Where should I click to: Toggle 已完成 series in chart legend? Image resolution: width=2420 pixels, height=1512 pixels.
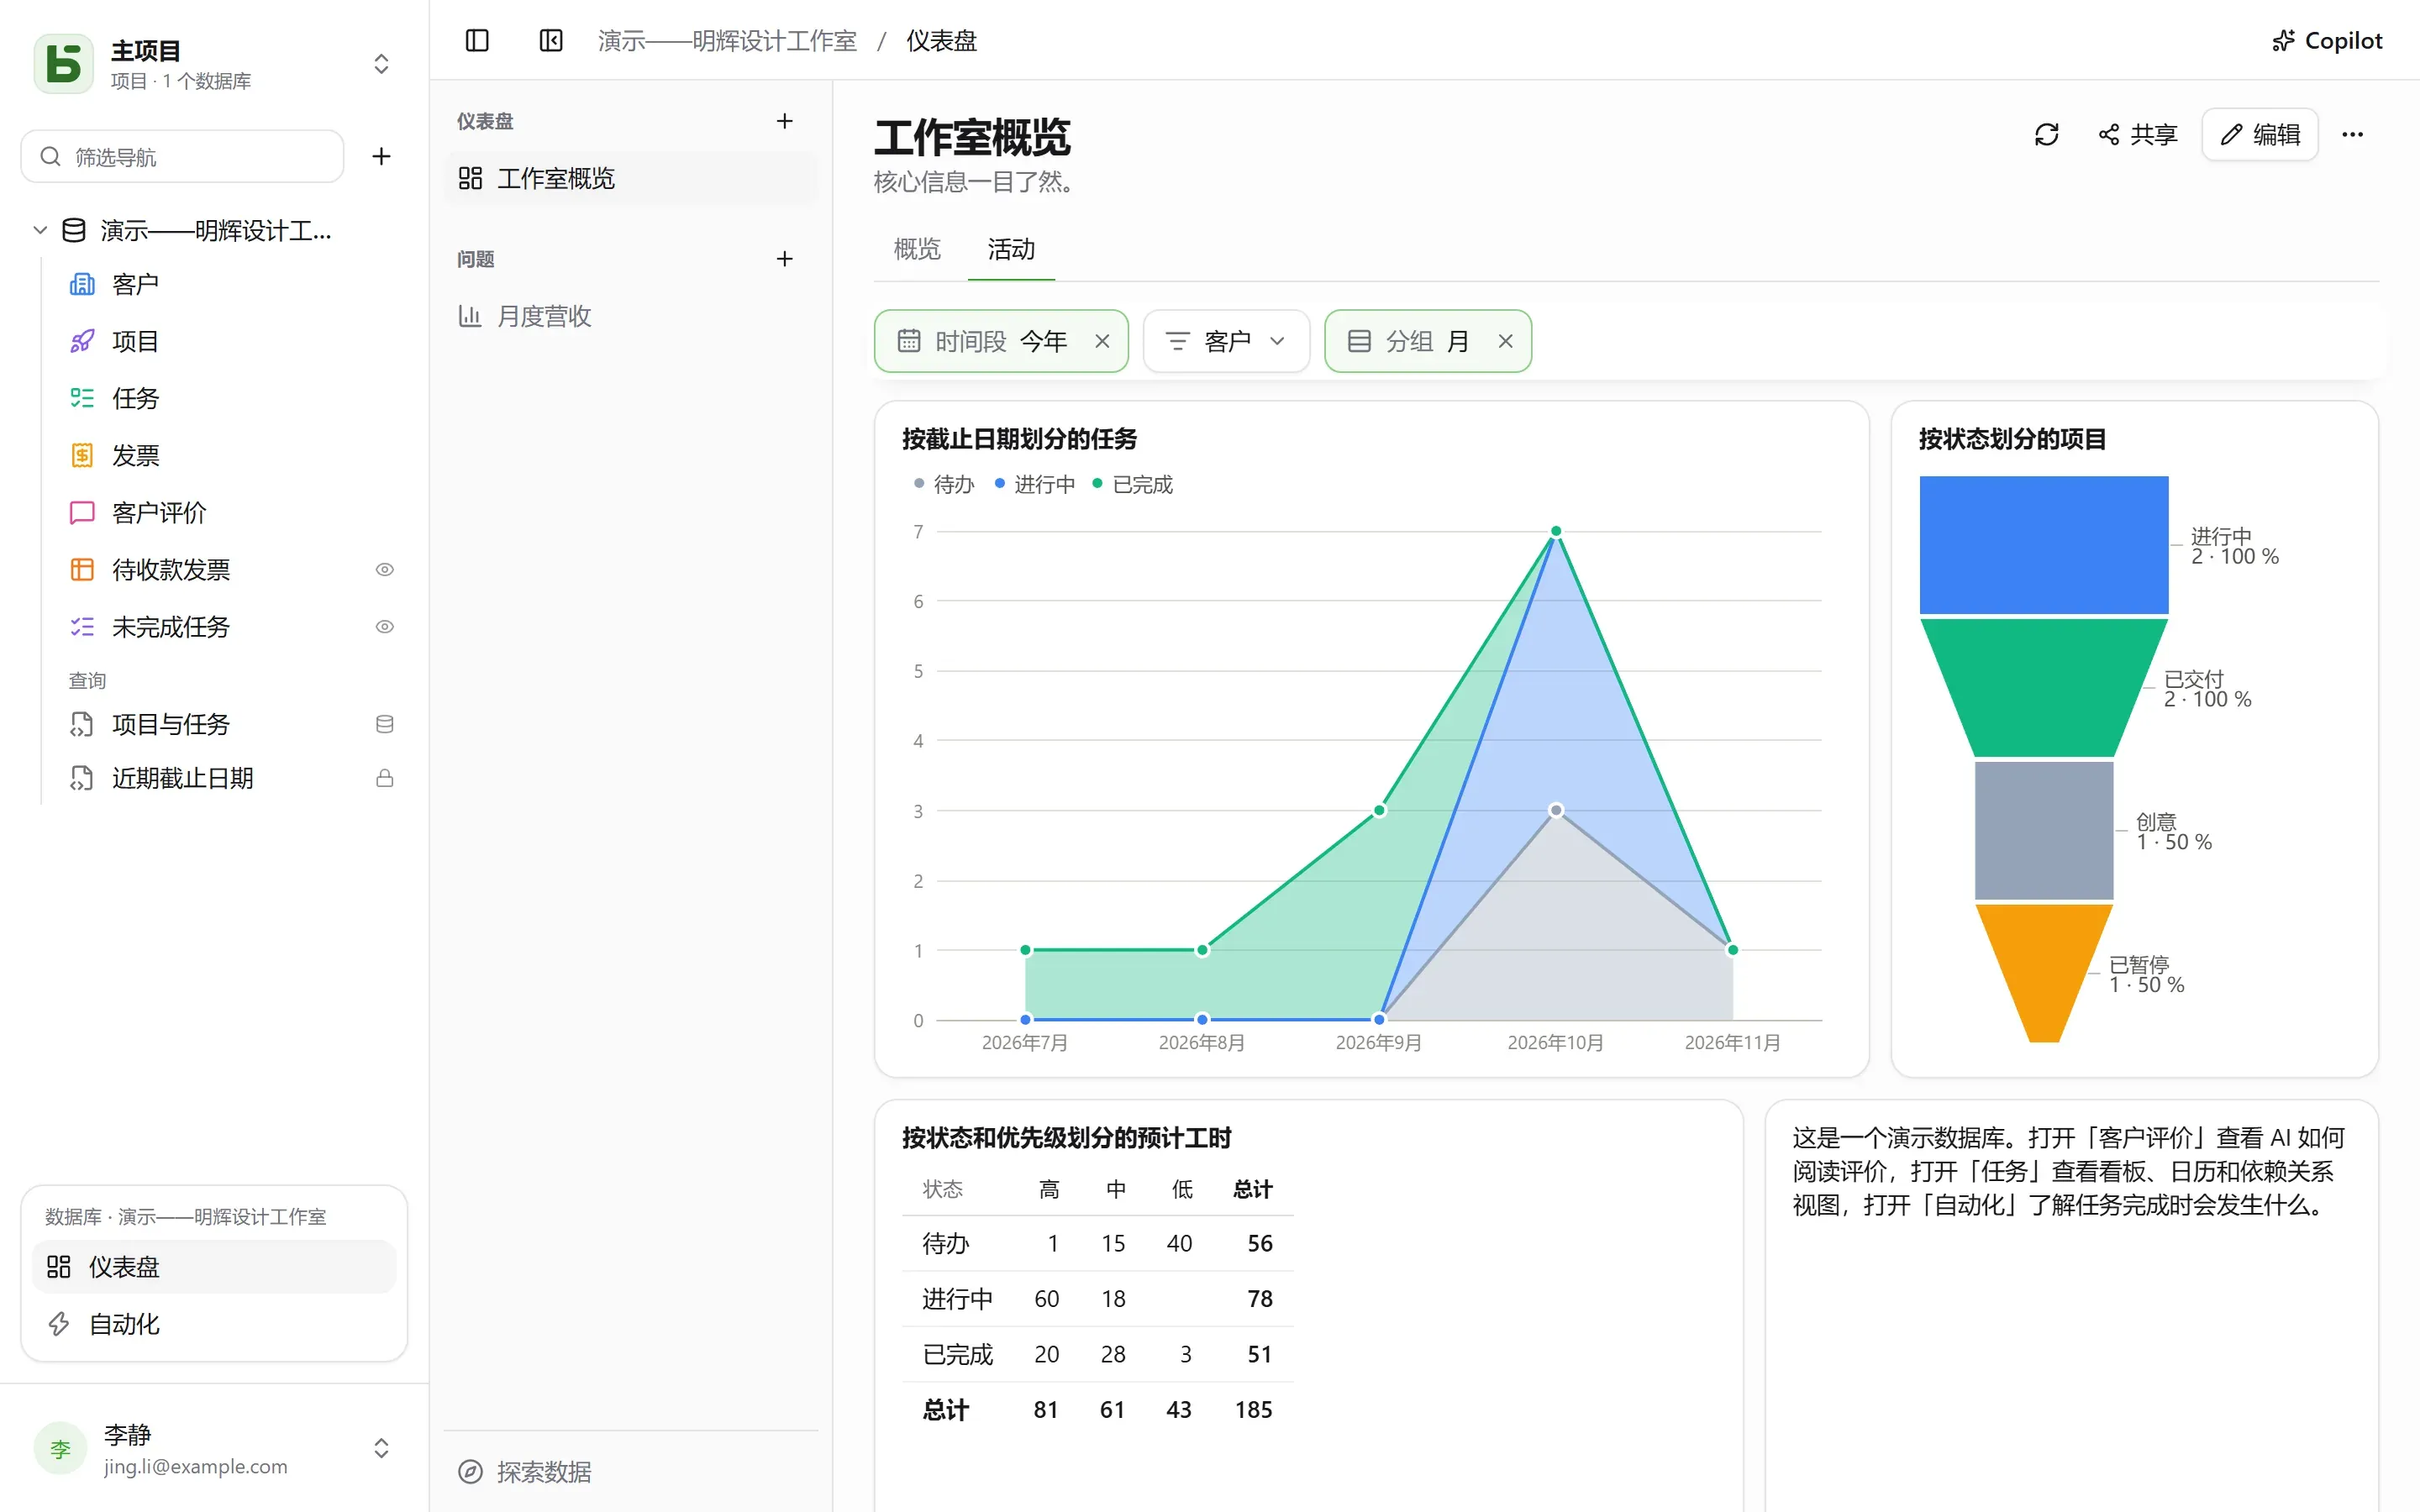point(1132,484)
